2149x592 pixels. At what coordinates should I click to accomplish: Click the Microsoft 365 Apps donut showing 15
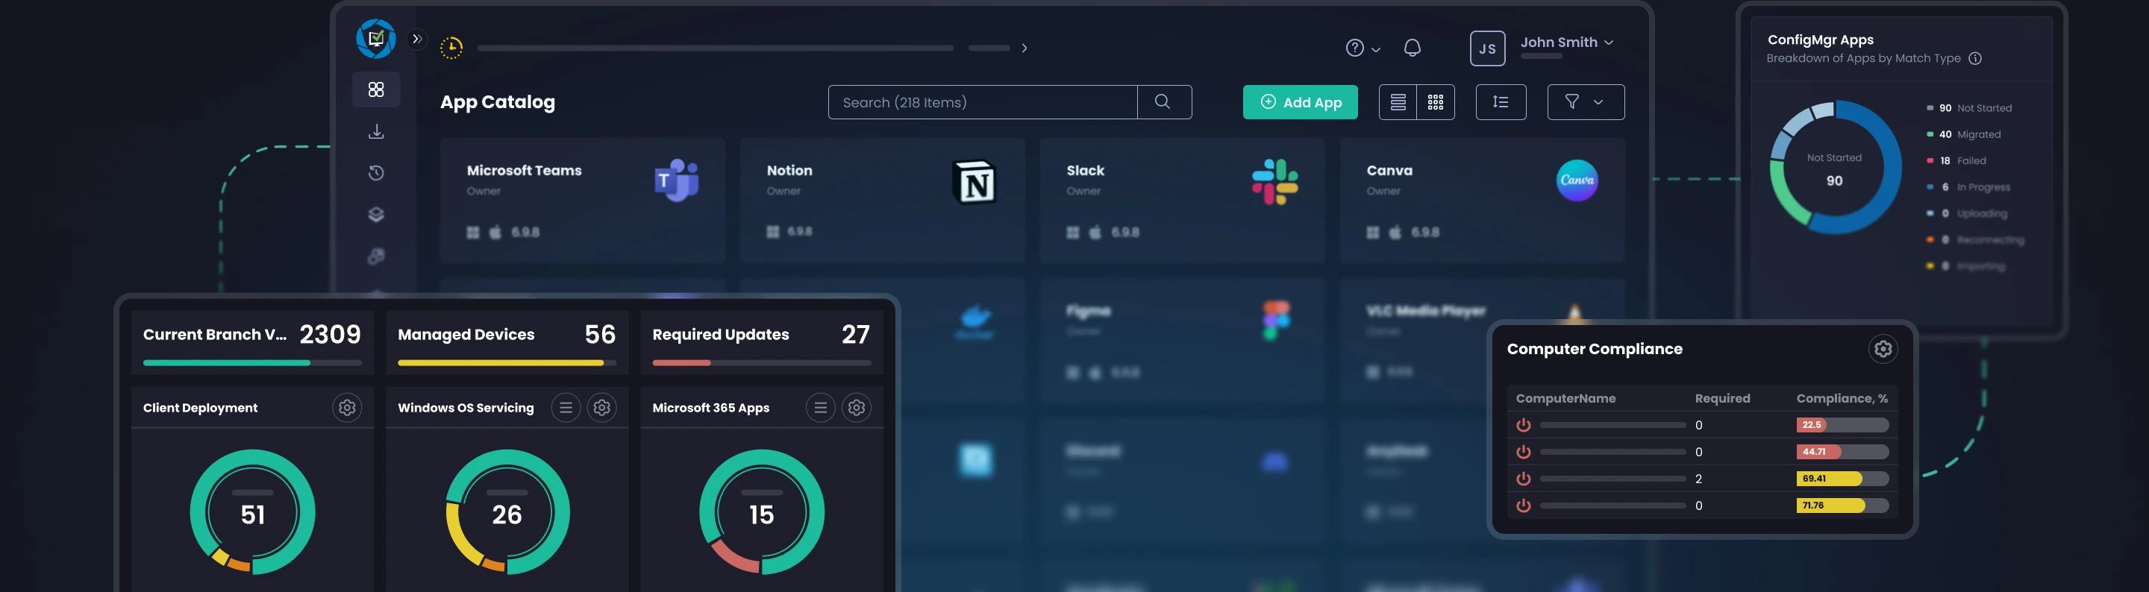point(762,512)
